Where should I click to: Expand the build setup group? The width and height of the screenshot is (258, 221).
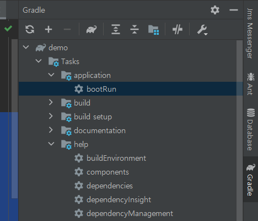[x=51, y=116]
